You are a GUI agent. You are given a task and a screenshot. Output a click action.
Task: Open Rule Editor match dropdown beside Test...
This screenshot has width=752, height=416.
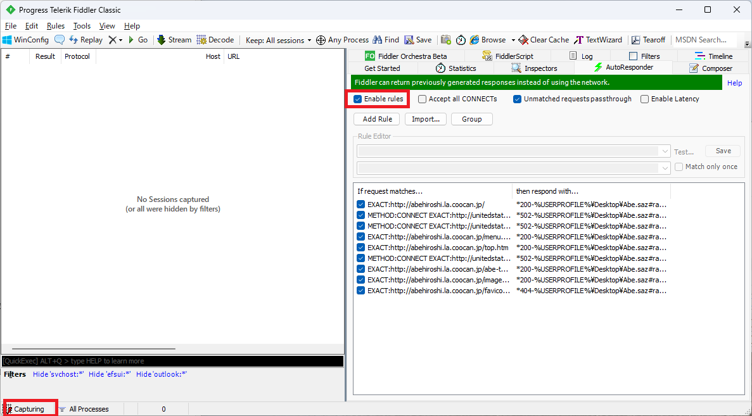pyautogui.click(x=665, y=151)
